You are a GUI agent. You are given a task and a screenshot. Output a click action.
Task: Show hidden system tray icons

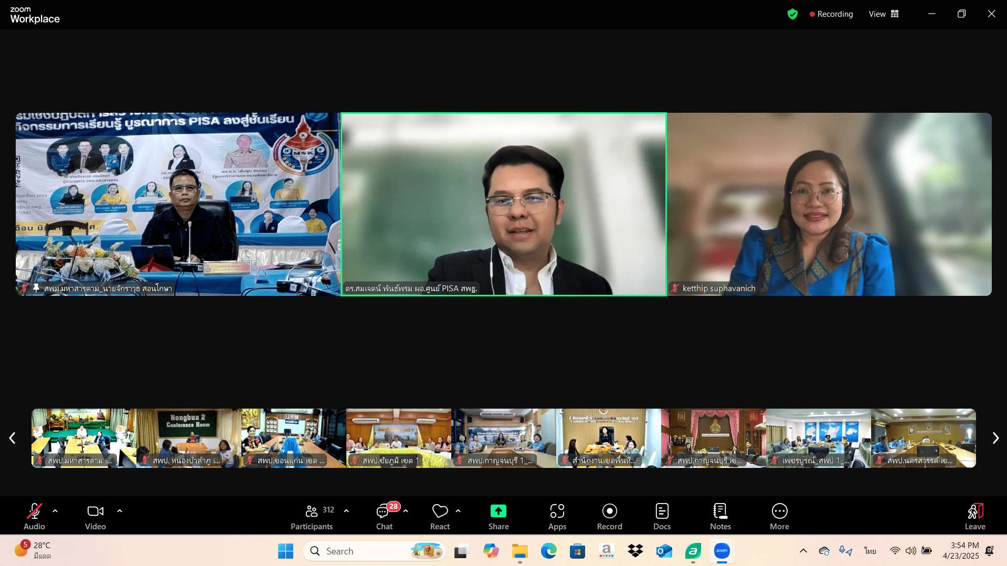tap(803, 551)
